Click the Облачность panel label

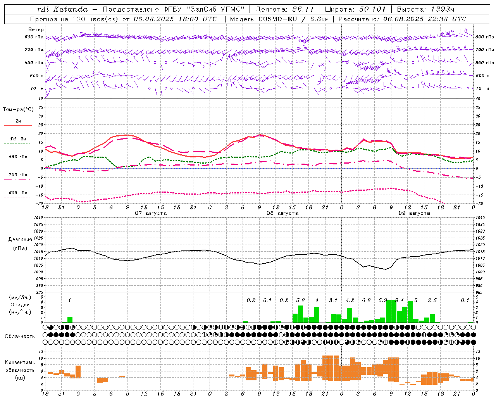[x=20, y=336]
